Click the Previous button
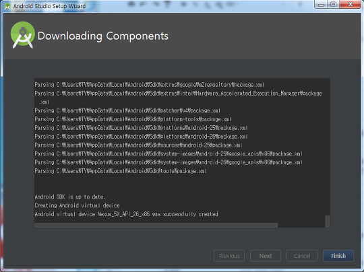 click(229, 256)
